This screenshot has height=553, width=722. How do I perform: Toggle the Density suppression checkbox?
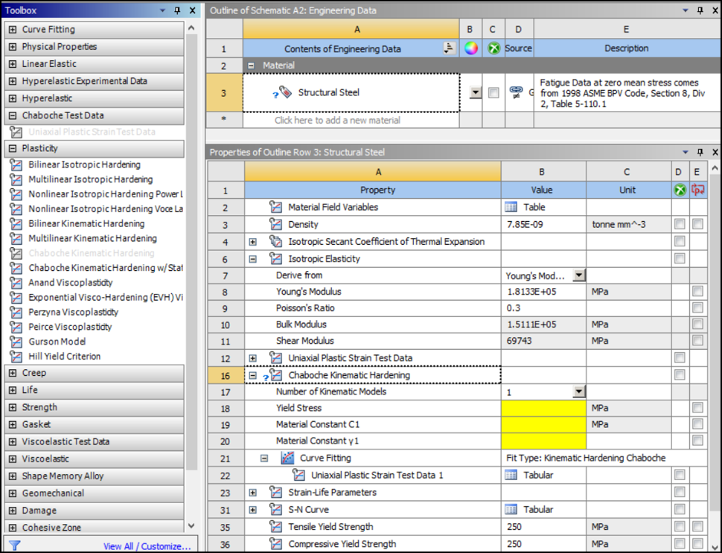click(680, 224)
